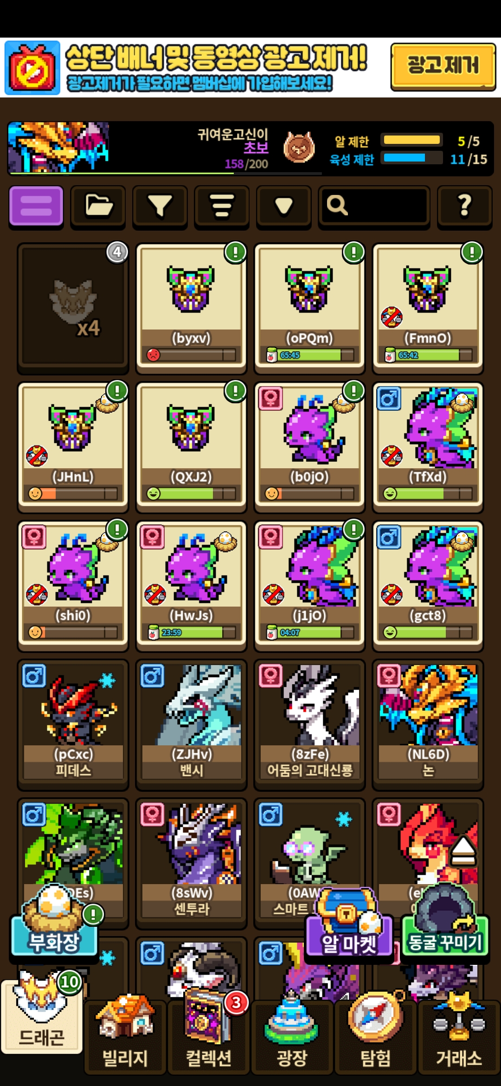Expand the stacked x4 egg group
The width and height of the screenshot is (501, 1086).
(73, 308)
